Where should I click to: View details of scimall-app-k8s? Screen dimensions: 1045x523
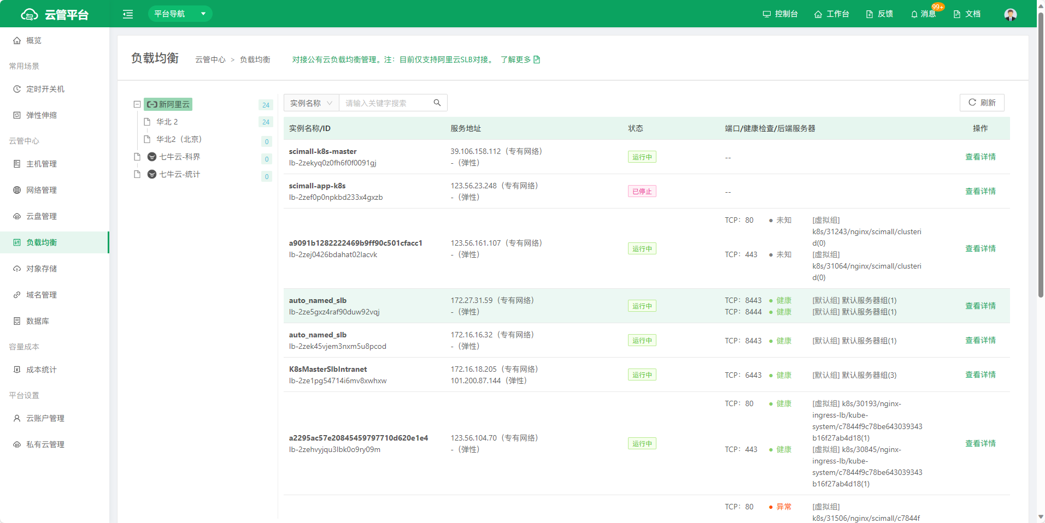coord(980,191)
